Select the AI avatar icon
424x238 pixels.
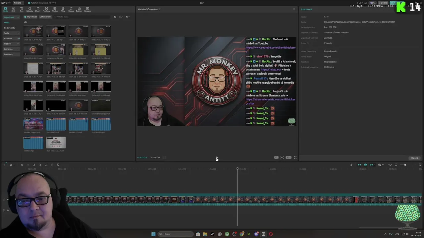click(87, 9)
